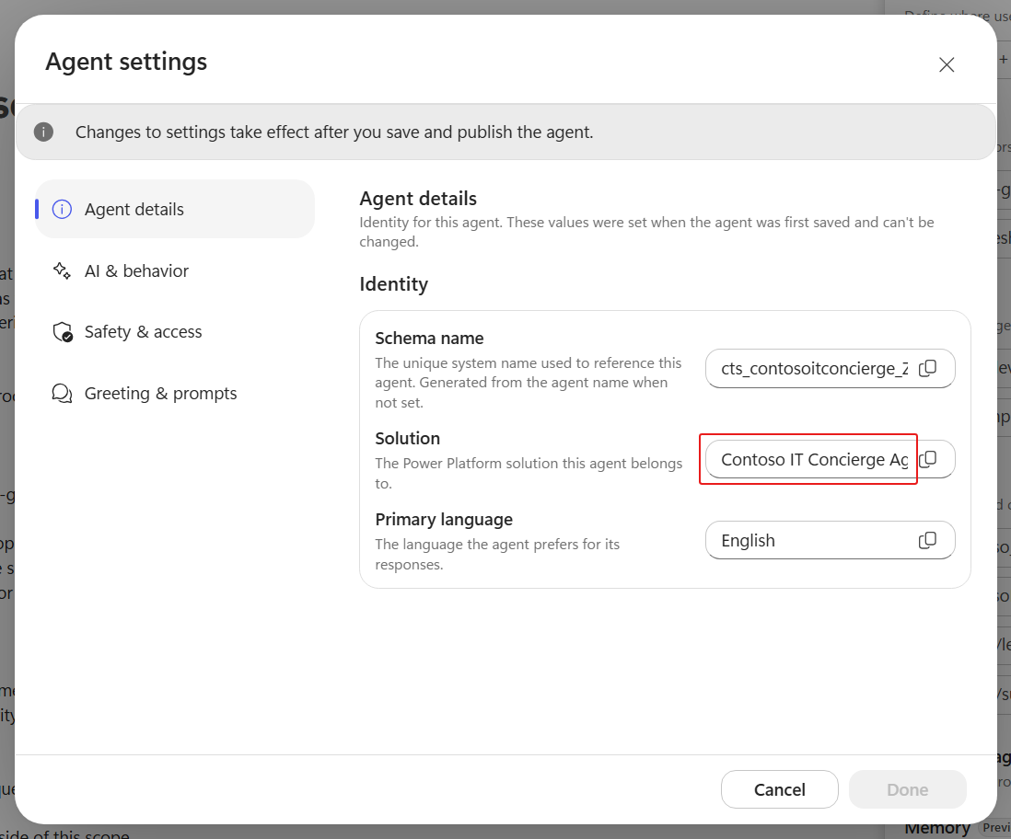Screen dimensions: 1011x839
Task: Click the Done button
Action: [x=907, y=789]
